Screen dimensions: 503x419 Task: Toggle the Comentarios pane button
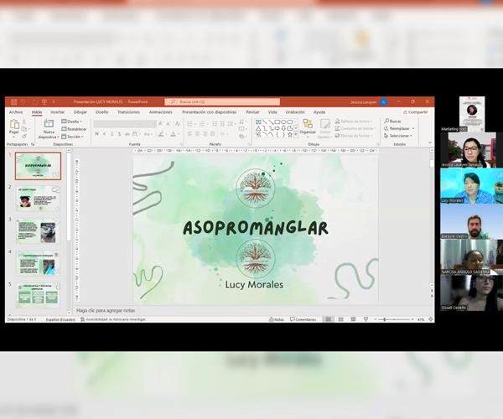tap(303, 319)
